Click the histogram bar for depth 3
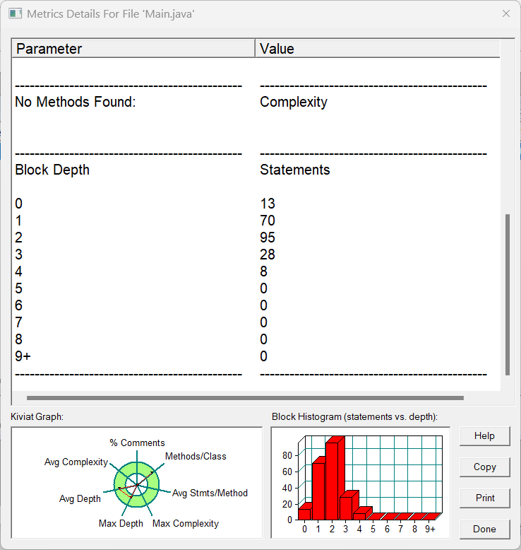521x550 pixels. click(x=346, y=508)
